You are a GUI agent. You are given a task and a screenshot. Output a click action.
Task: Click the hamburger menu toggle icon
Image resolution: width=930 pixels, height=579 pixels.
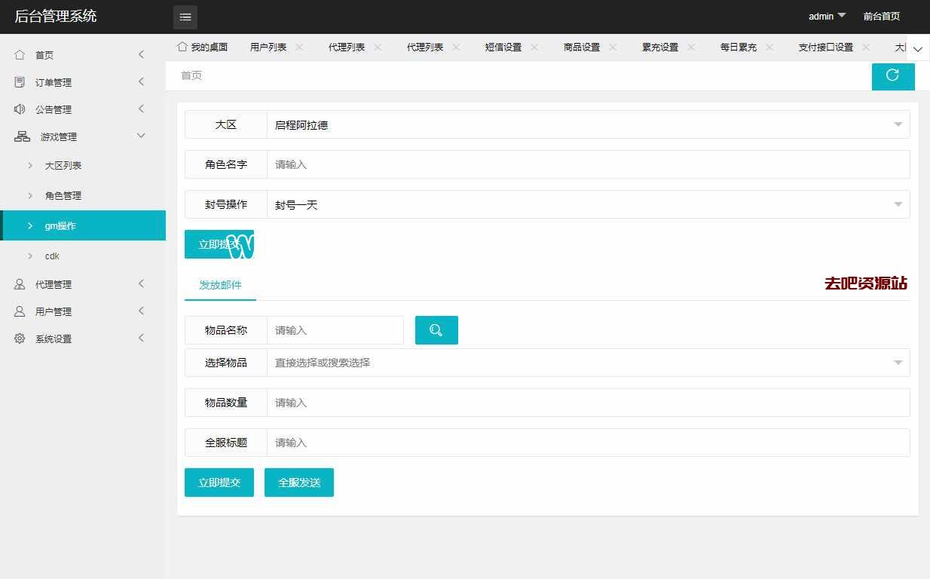185,17
